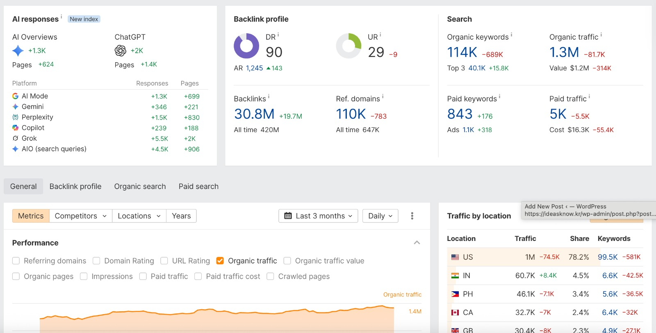Show info tooltip for Paid keywords
Screen dimensions: 656x333
499,96
